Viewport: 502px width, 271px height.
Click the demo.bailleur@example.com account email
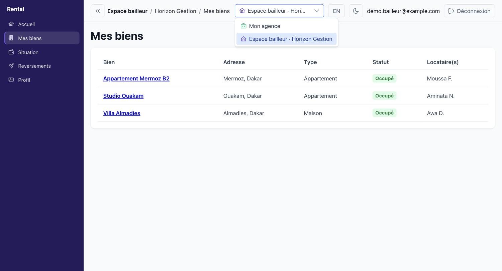[403, 11]
